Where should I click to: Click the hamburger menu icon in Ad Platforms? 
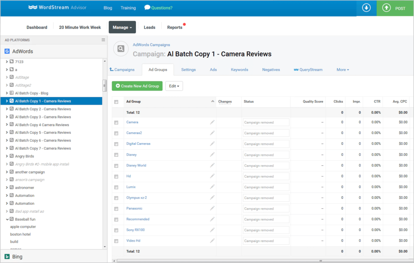tap(103, 40)
